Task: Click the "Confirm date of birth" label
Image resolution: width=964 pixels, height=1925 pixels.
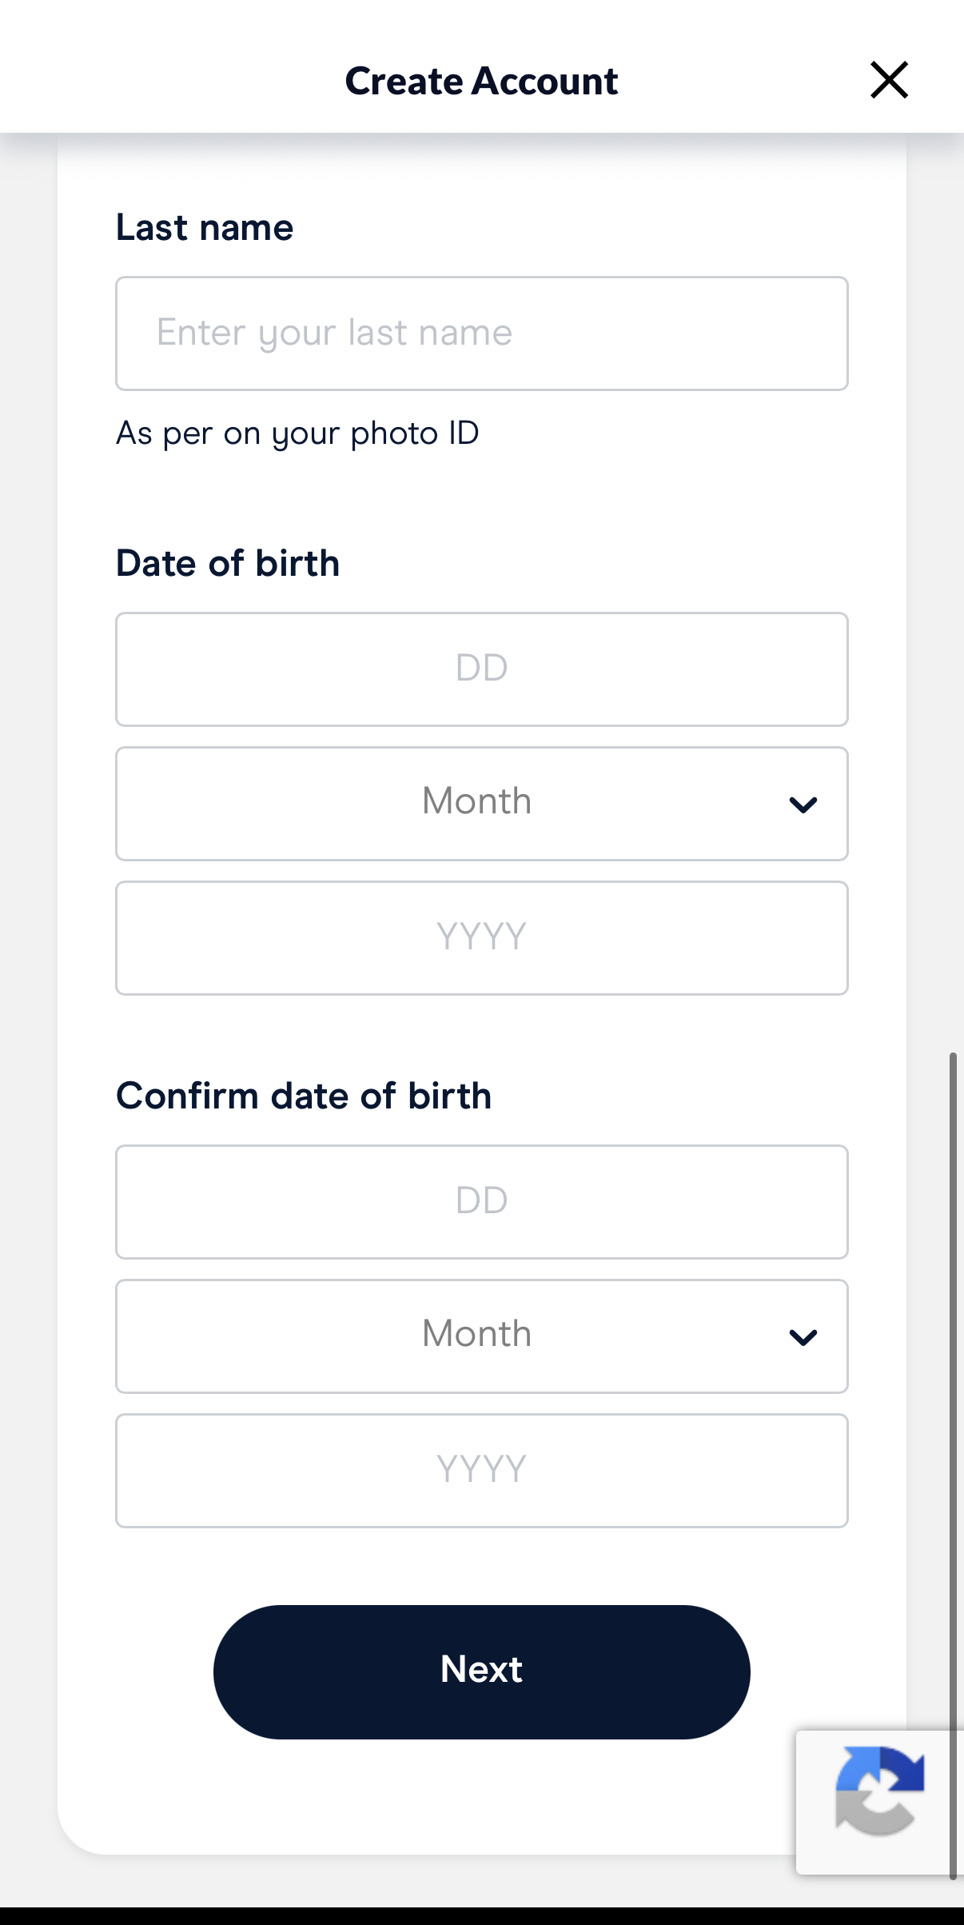Action: pyautogui.click(x=304, y=1096)
